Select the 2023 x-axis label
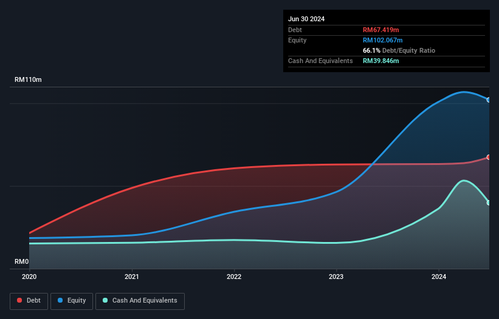 (x=336, y=277)
